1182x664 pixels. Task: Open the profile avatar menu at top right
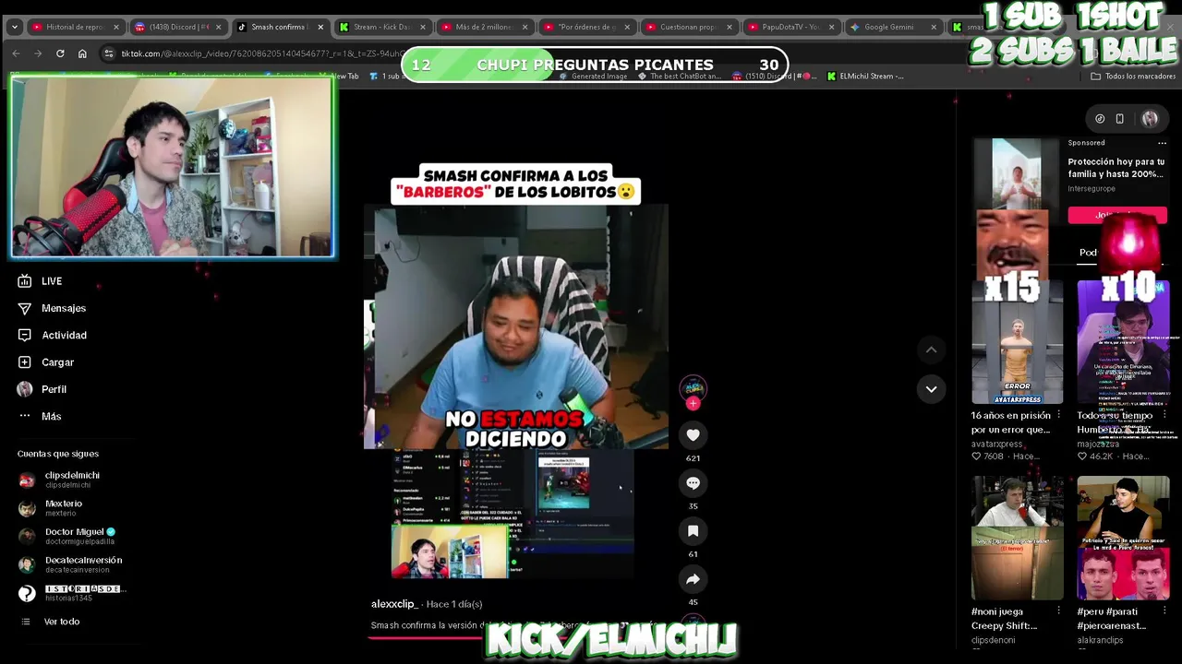tap(1150, 118)
